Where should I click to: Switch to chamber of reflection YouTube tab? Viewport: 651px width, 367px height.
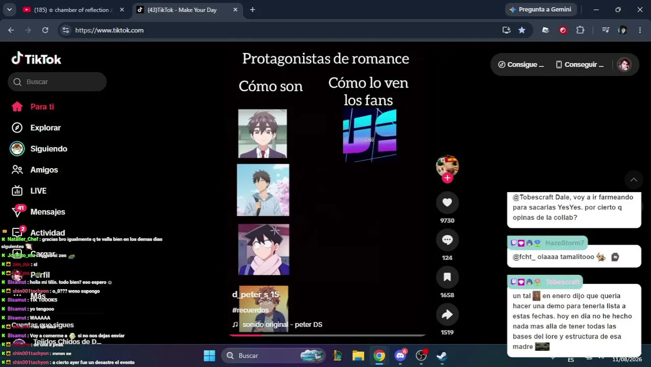73,10
